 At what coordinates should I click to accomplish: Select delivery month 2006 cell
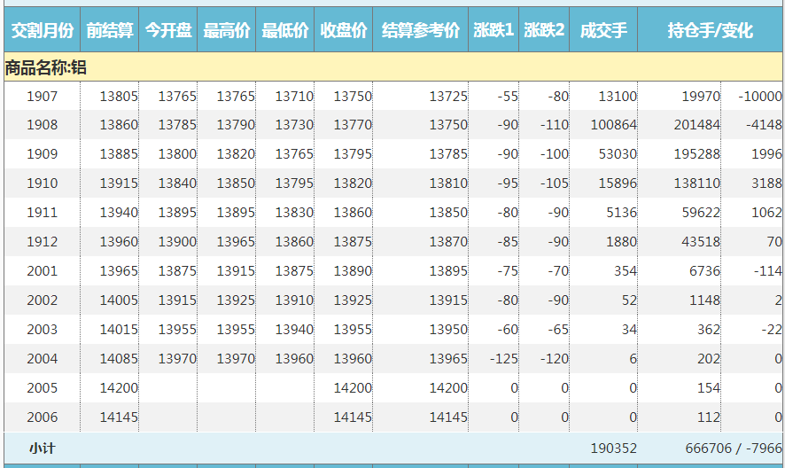tap(42, 417)
